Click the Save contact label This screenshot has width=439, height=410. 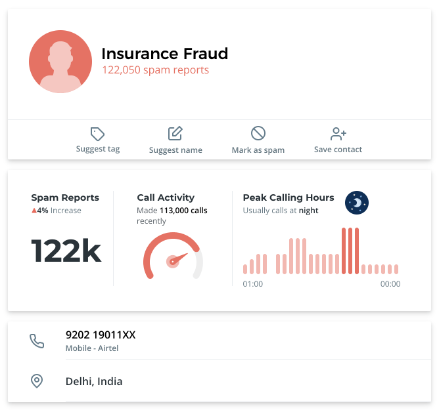click(338, 149)
